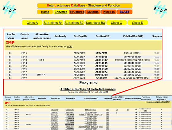Open DQ845788 link in enlarged table
The width and height of the screenshot is (172, 130).
[101, 75]
